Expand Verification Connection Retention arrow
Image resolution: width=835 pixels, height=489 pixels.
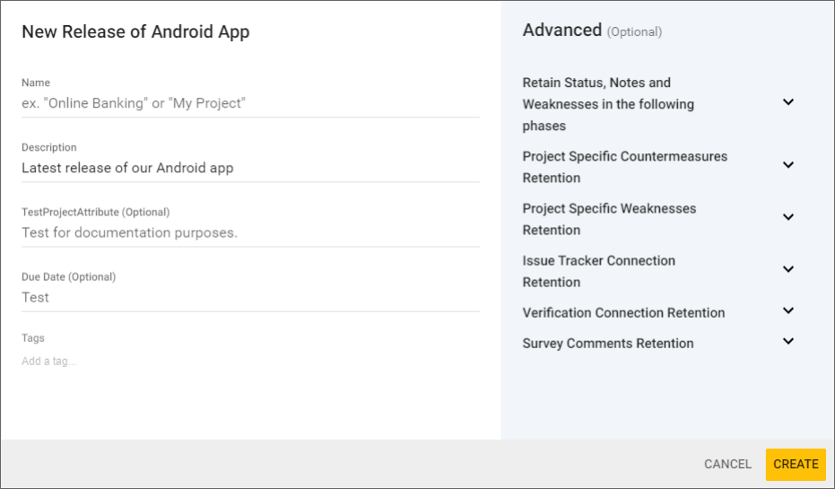[x=788, y=311]
